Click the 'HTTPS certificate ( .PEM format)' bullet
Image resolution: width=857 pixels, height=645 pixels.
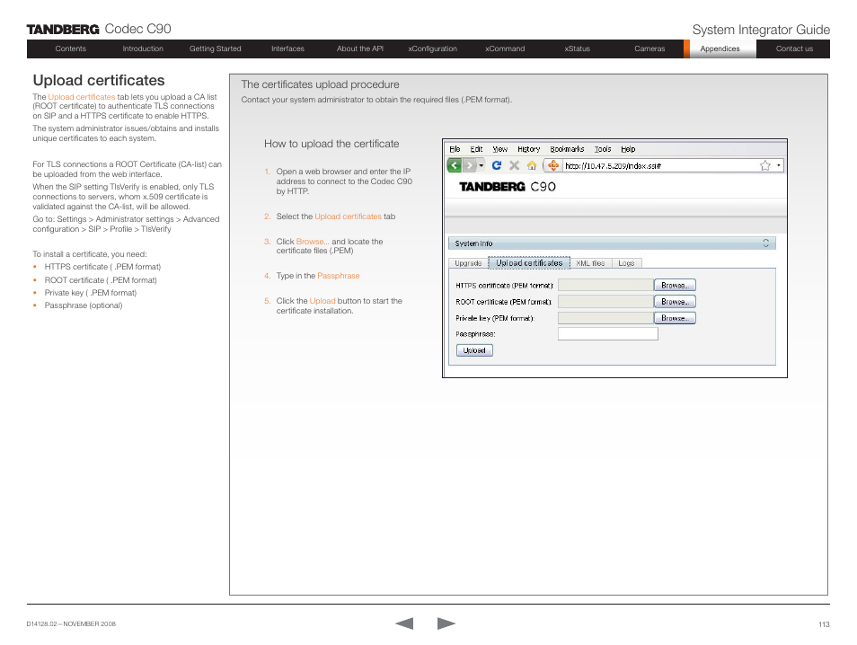102,267
